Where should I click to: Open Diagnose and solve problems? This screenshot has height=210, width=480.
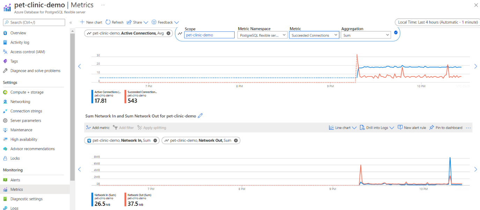tap(35, 71)
